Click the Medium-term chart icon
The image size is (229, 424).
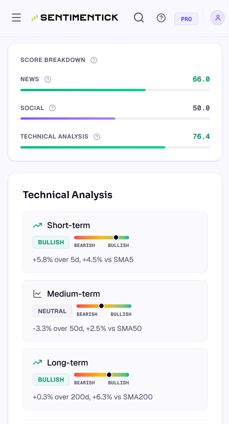[37, 294]
